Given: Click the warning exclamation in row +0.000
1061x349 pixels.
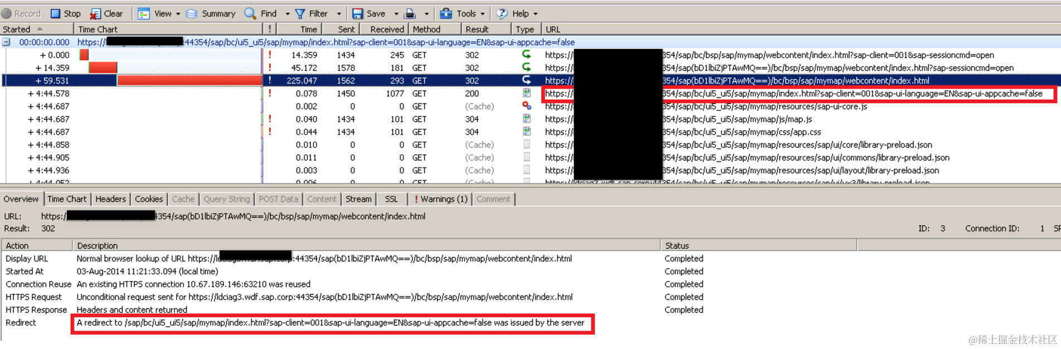Looking at the screenshot, I should tap(270, 55).
